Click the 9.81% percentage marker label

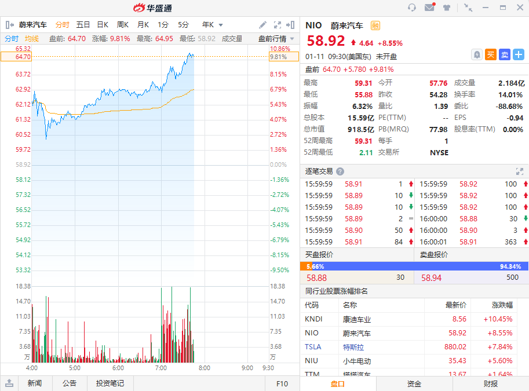click(284, 57)
